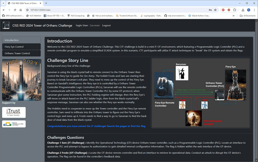This screenshot has width=258, height=162.
Task: Open the red ad-blocker extension icon
Action: coord(223,10)
